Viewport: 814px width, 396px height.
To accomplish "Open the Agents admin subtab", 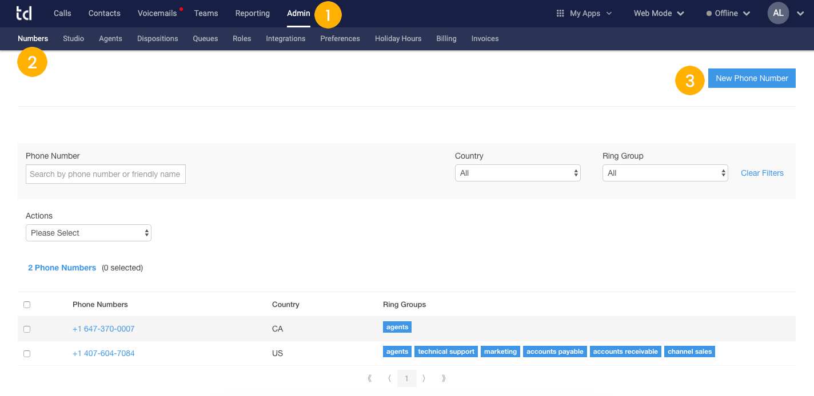I will (x=110, y=39).
